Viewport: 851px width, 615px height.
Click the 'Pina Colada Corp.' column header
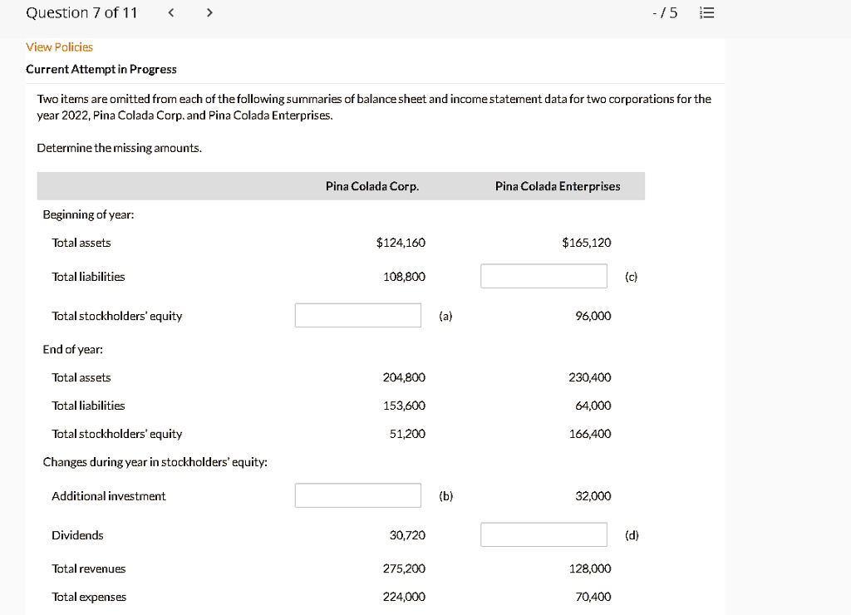(x=372, y=186)
